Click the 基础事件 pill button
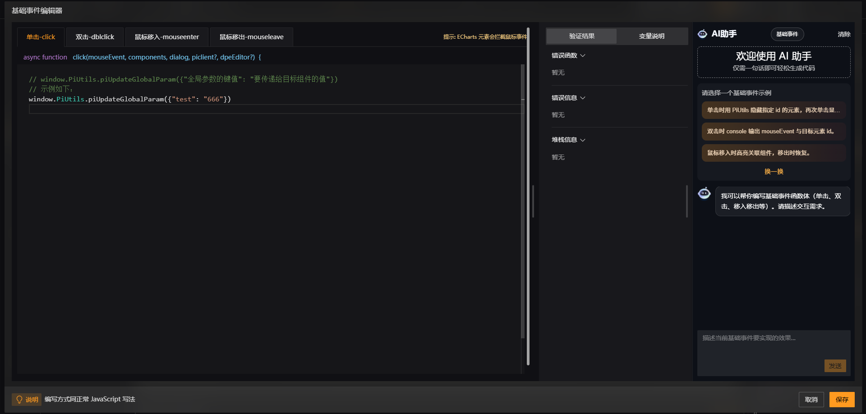 [787, 34]
